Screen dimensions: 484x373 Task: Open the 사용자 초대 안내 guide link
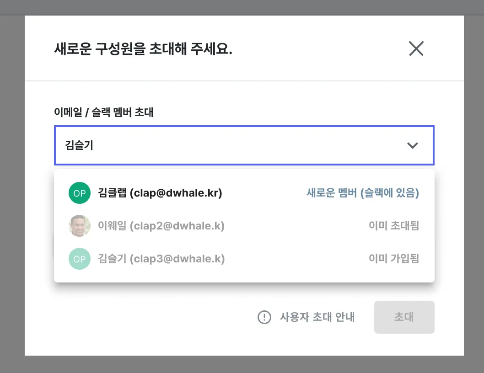(x=317, y=317)
